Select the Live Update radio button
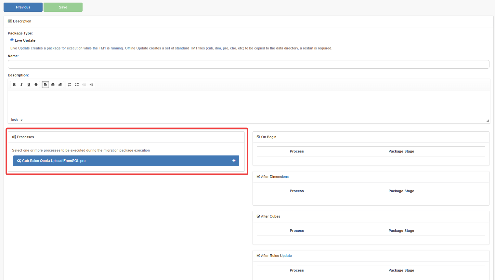 [x=12, y=40]
